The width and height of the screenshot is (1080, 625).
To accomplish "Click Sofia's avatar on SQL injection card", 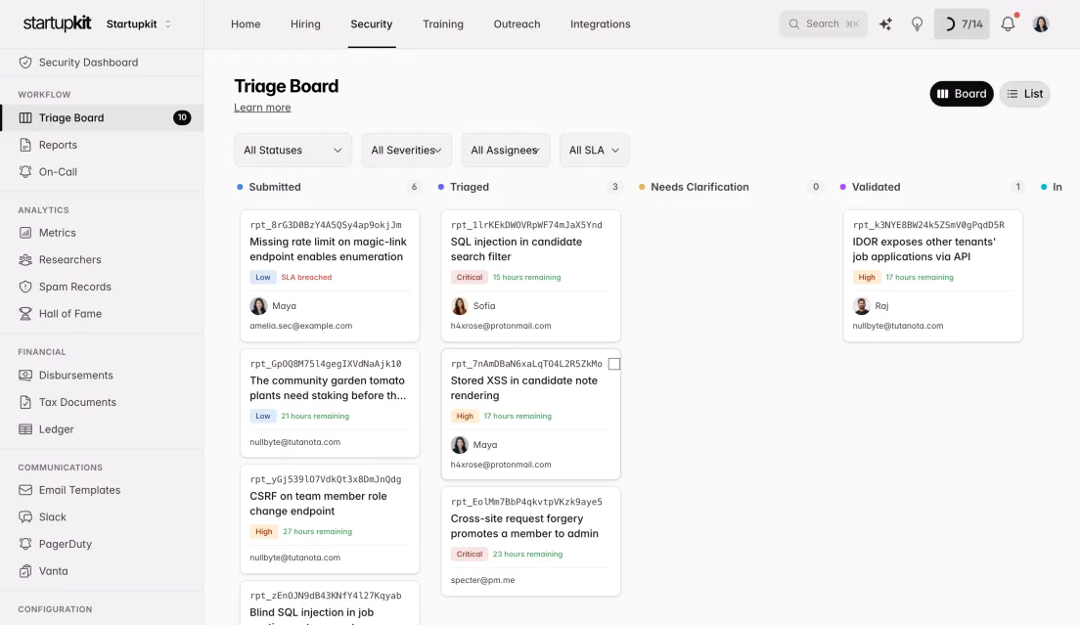I will (x=460, y=305).
